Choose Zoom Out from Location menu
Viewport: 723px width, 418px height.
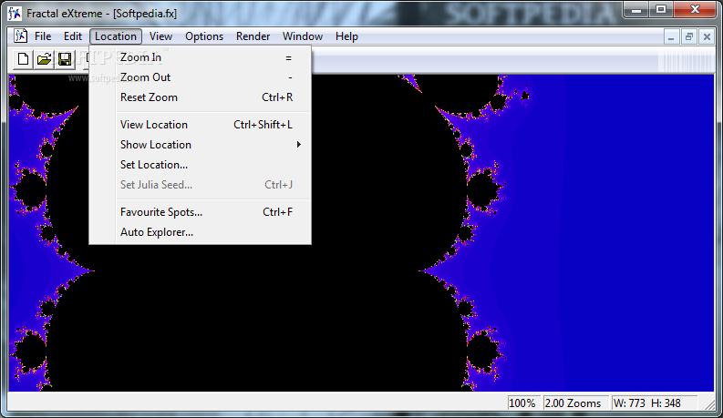click(200, 77)
